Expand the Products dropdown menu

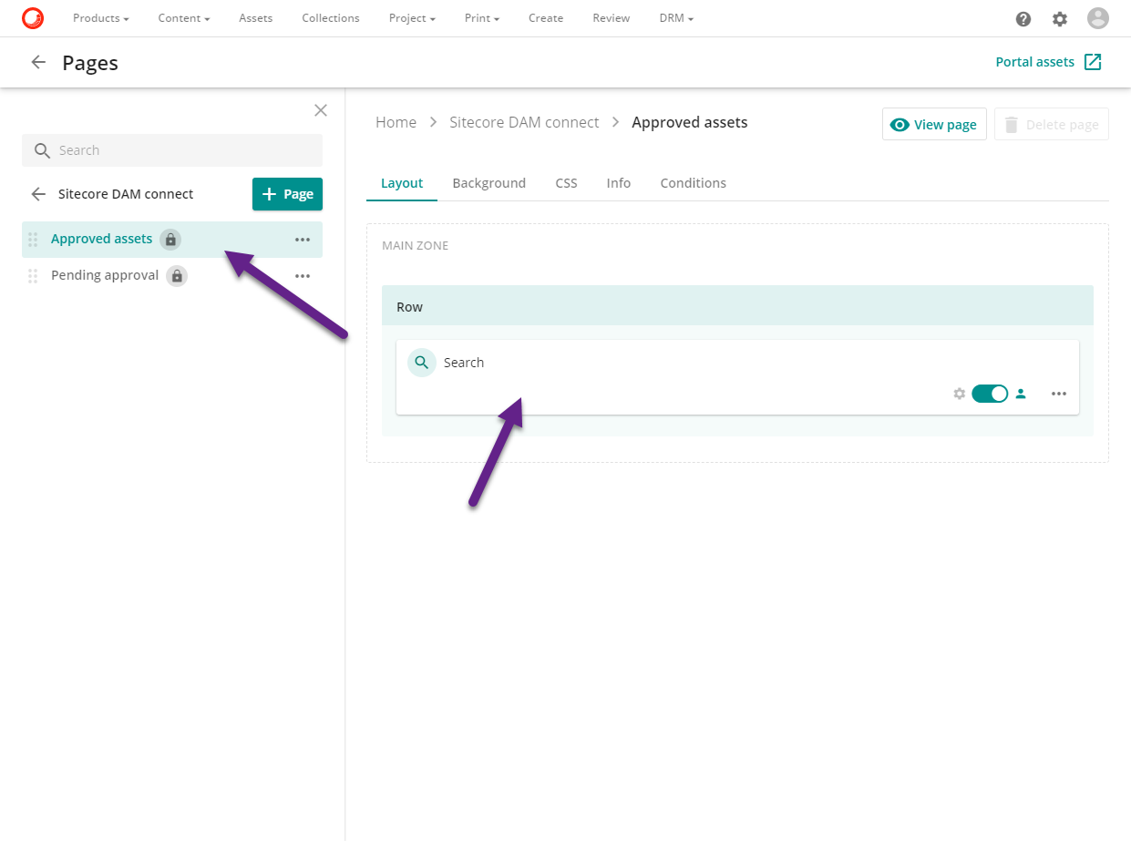point(100,18)
